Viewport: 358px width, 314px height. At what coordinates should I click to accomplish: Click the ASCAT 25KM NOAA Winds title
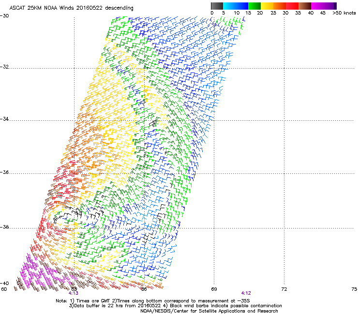click(71, 8)
